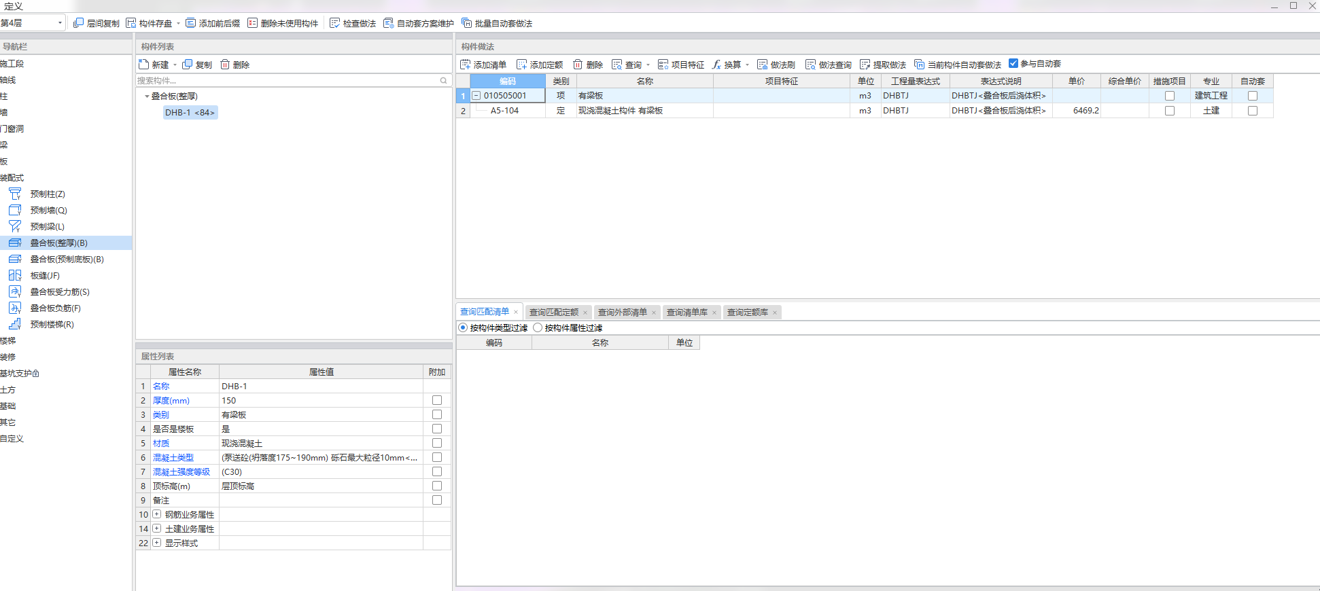Check 自动套 for row 010505001
Image resolution: width=1320 pixels, height=591 pixels.
click(1253, 96)
